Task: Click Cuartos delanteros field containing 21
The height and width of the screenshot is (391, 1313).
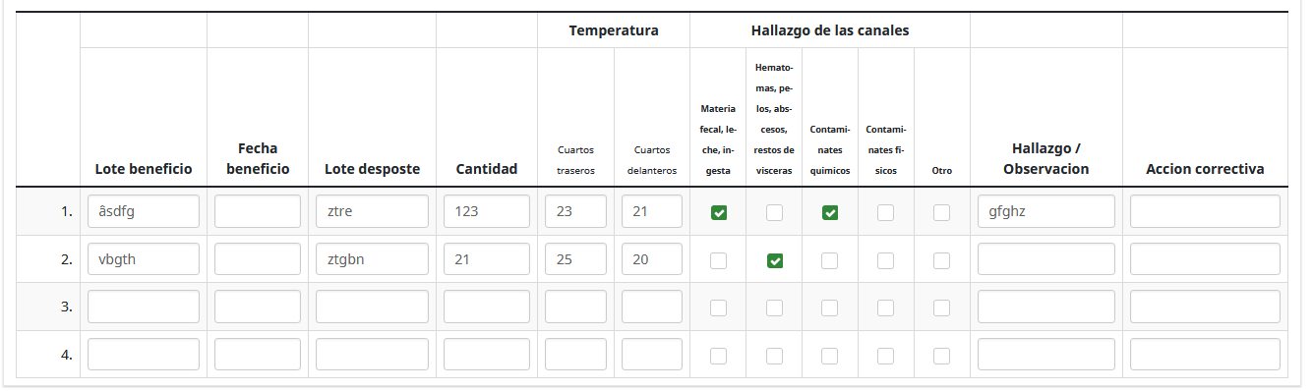Action: (652, 211)
